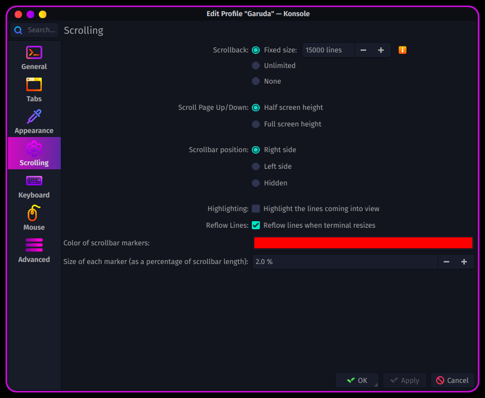Increase scrollback lines with plus button
The width and height of the screenshot is (485, 398).
tap(381, 50)
